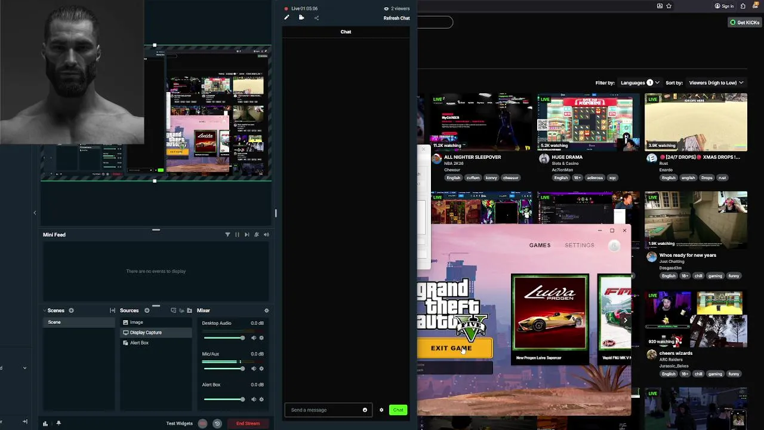Mute Desktop Audio speaker icon
This screenshot has height=430, width=764.
point(254,338)
